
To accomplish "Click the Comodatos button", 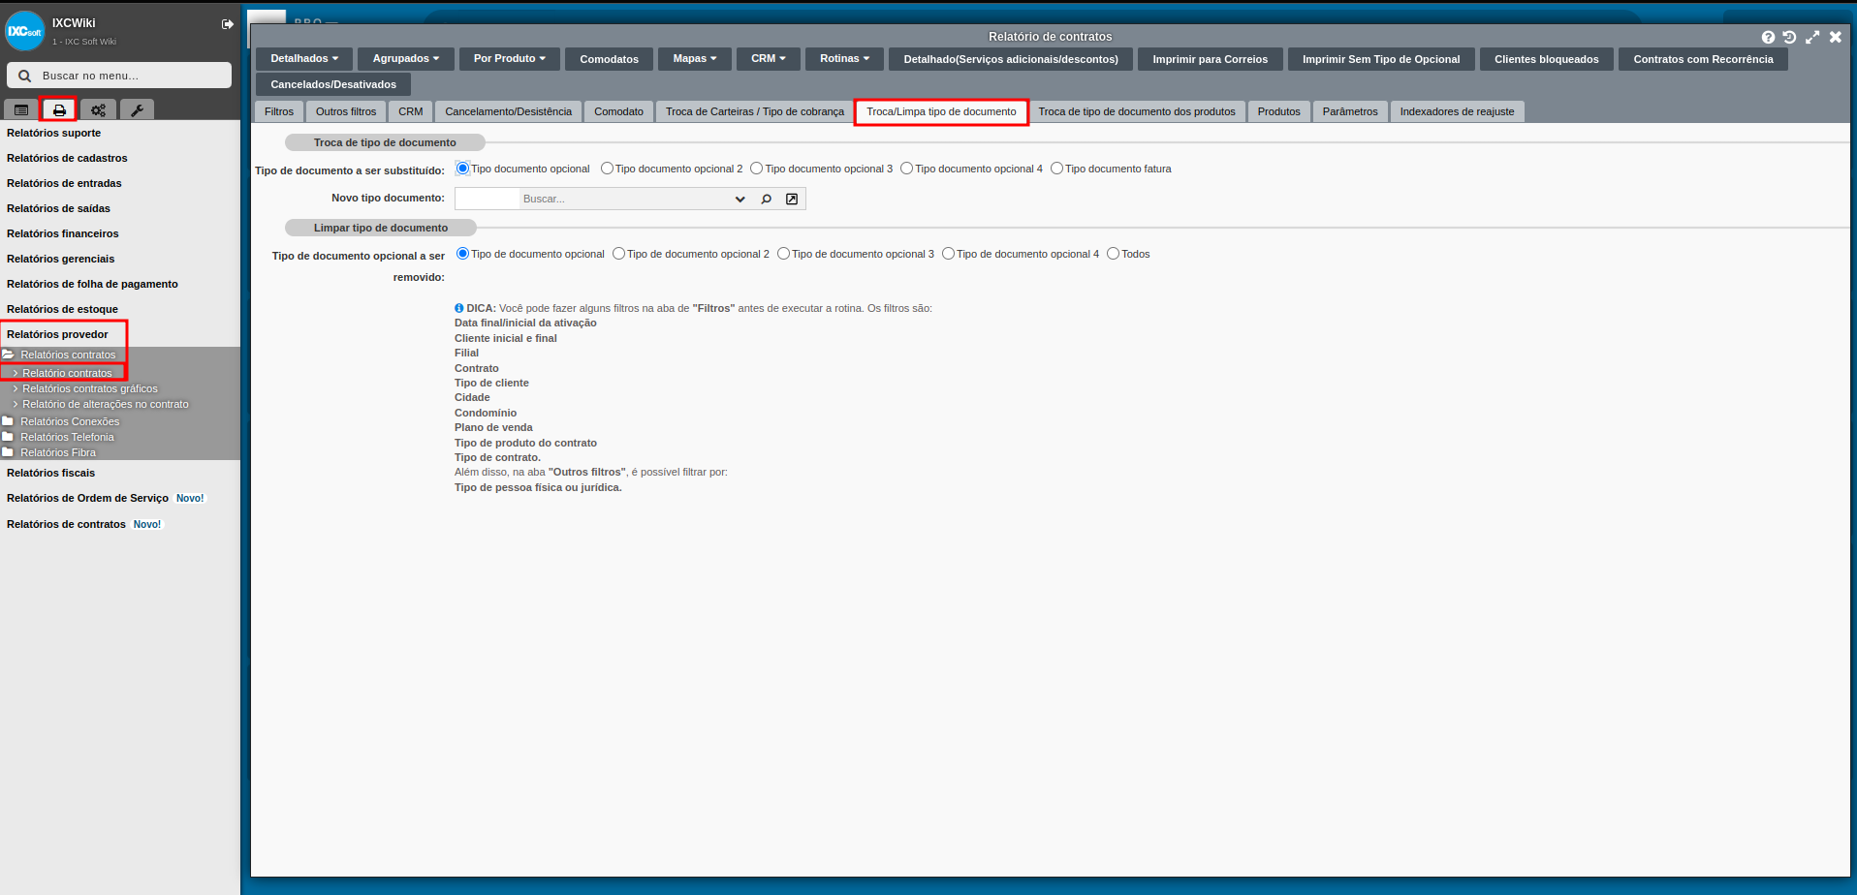I will pyautogui.click(x=610, y=59).
